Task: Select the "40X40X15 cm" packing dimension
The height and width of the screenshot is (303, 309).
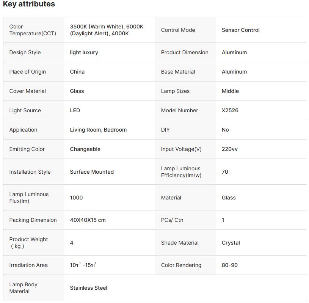Action: pyautogui.click(x=88, y=220)
